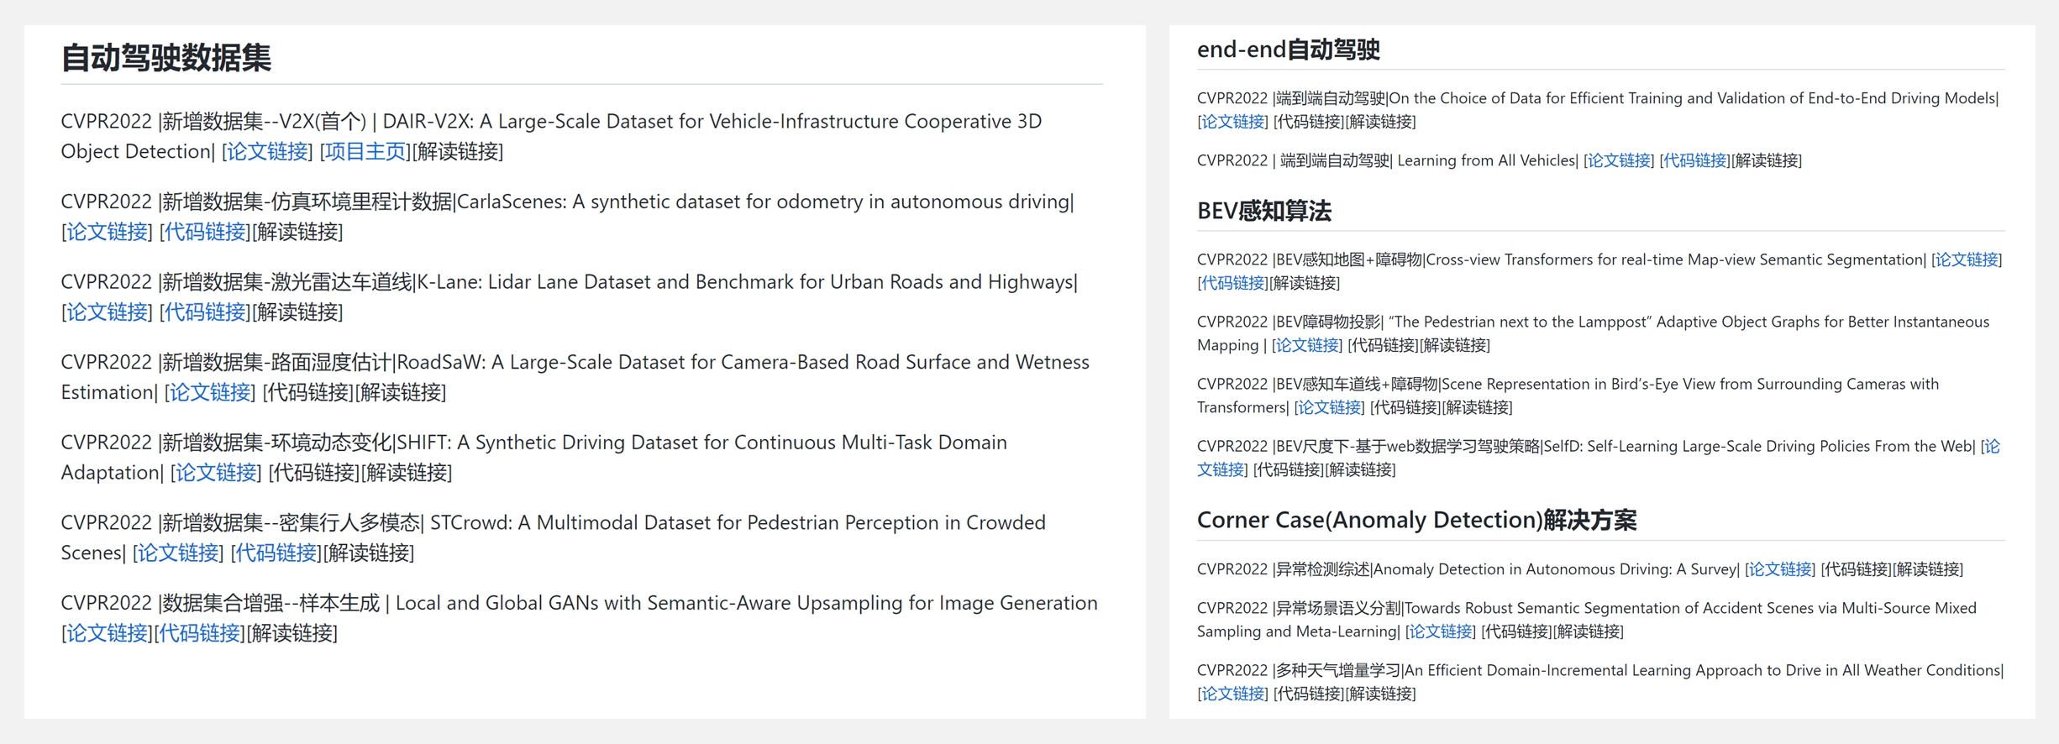This screenshot has height=744, width=2059.
Task: Click 解读链接 text of Anomaly Detection Survey
Action: tap(1927, 569)
